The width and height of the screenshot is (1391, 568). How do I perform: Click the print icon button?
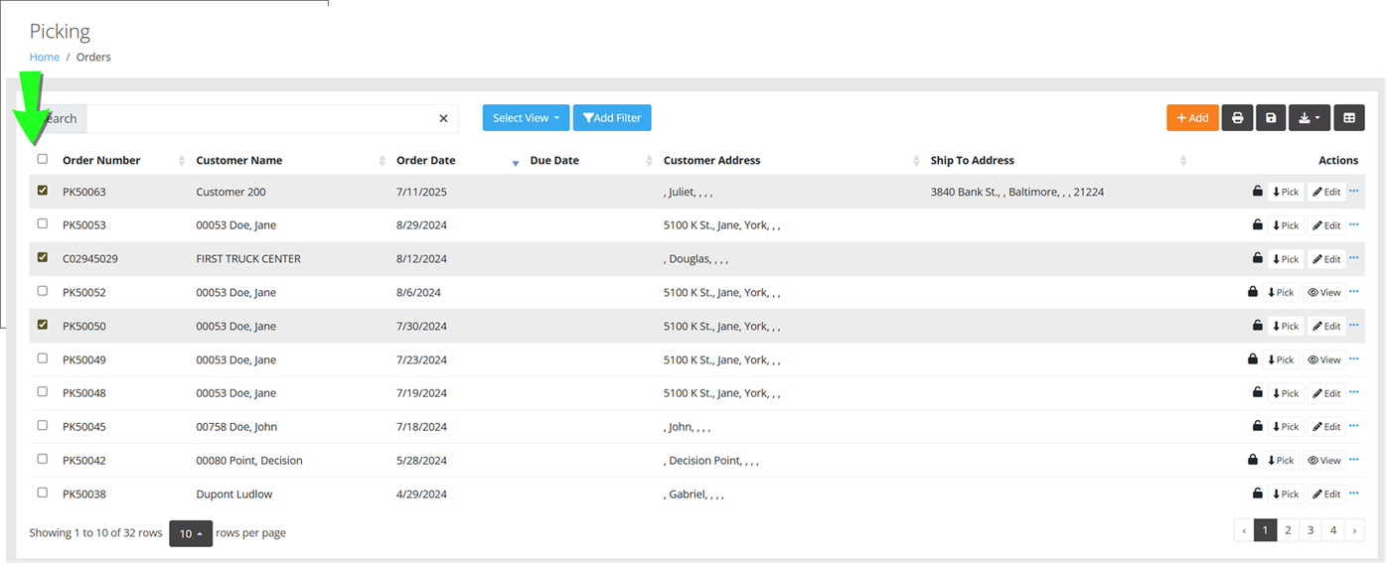pos(1237,118)
